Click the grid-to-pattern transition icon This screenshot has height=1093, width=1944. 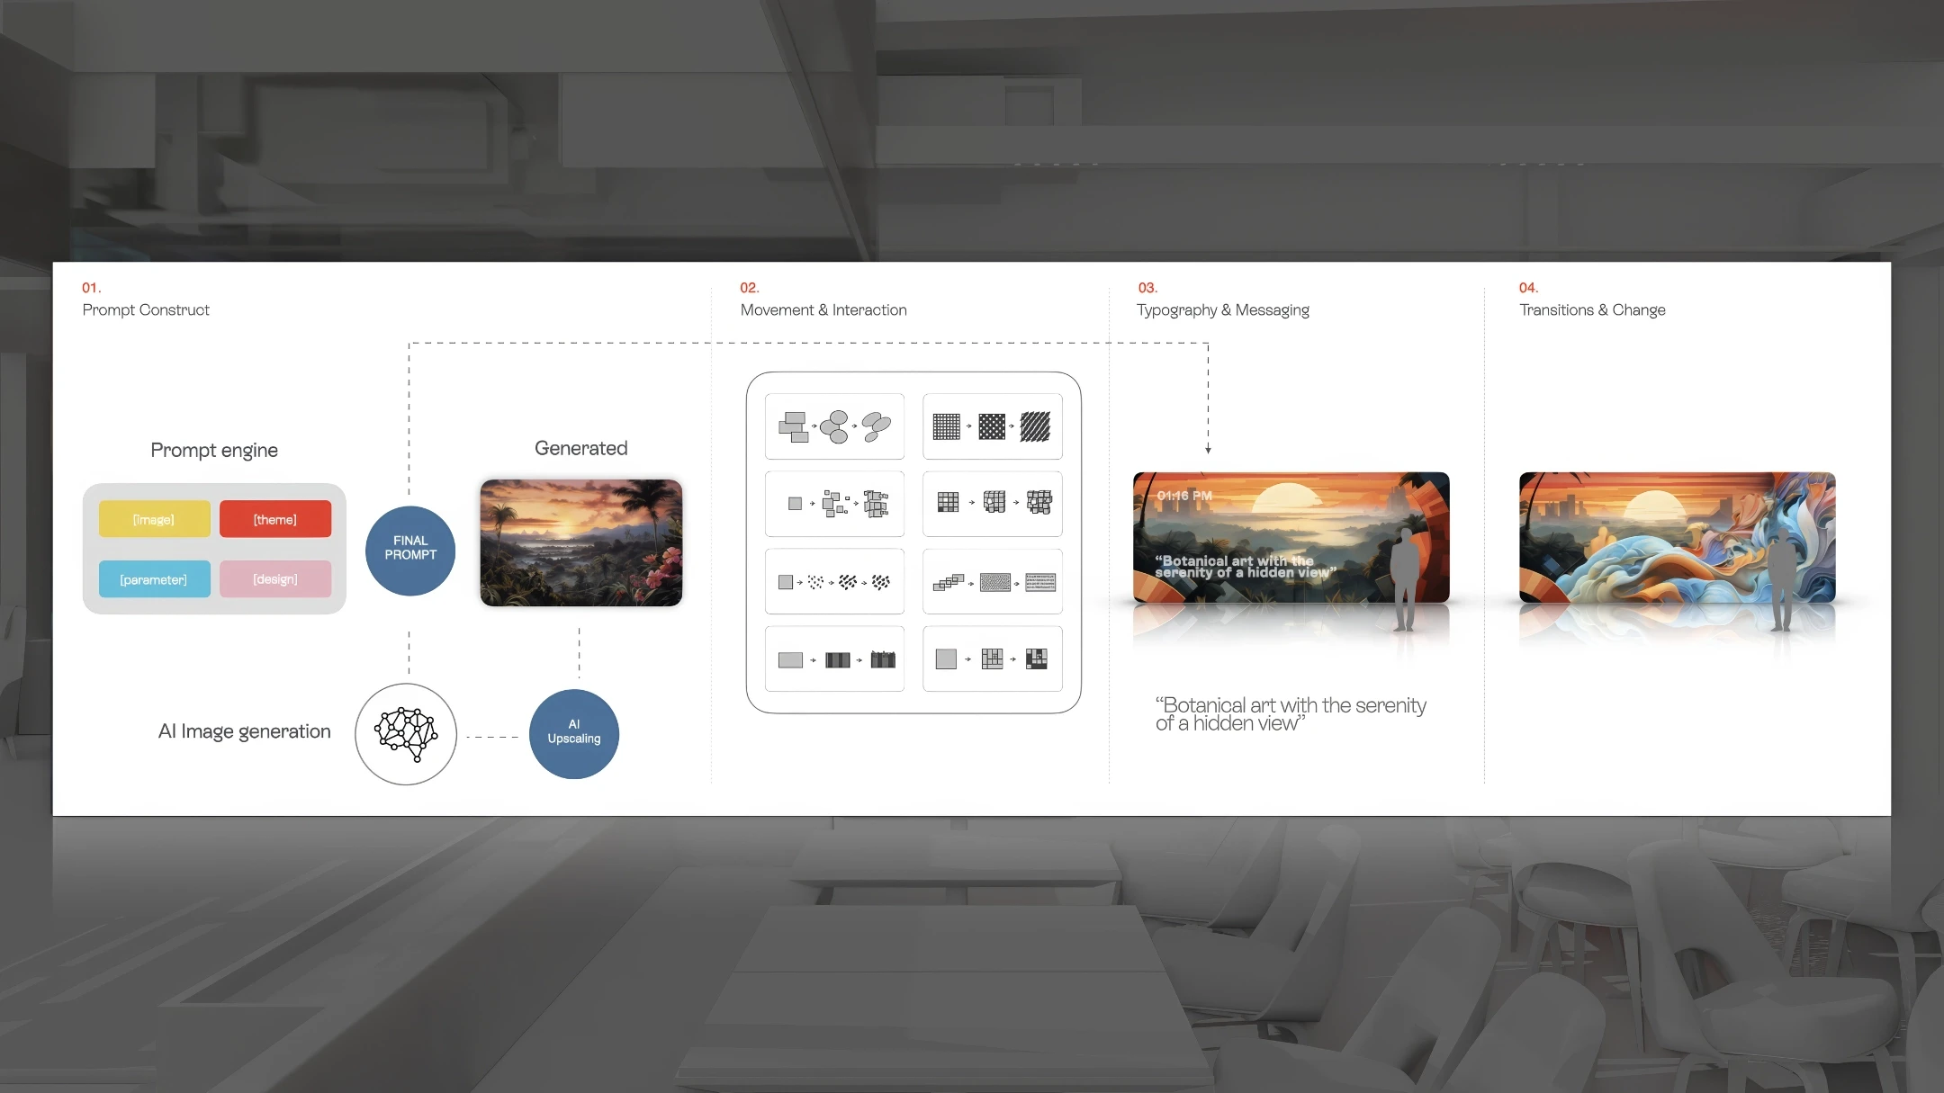(x=992, y=426)
